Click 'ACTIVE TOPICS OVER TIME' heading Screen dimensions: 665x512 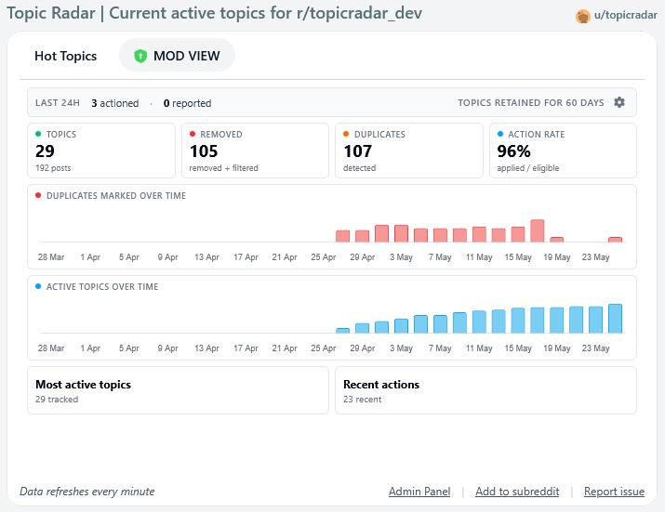[102, 286]
